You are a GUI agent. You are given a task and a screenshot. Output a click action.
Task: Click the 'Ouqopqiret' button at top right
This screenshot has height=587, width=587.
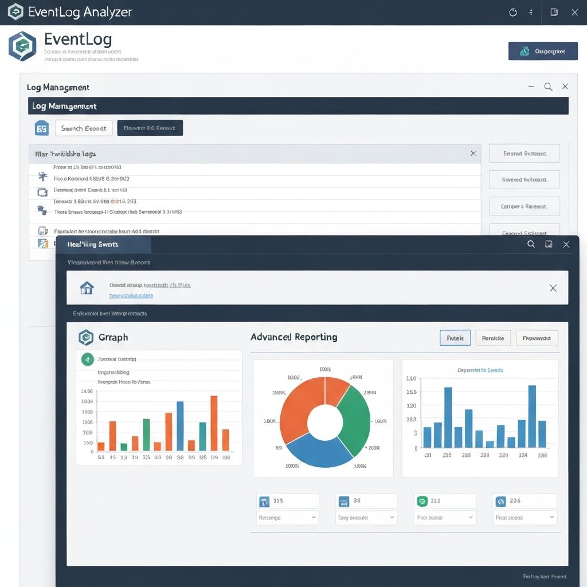543,51
